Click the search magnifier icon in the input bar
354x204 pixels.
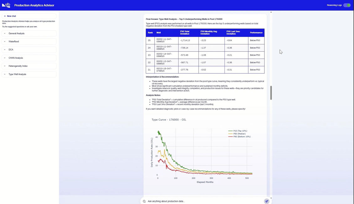click(144, 201)
